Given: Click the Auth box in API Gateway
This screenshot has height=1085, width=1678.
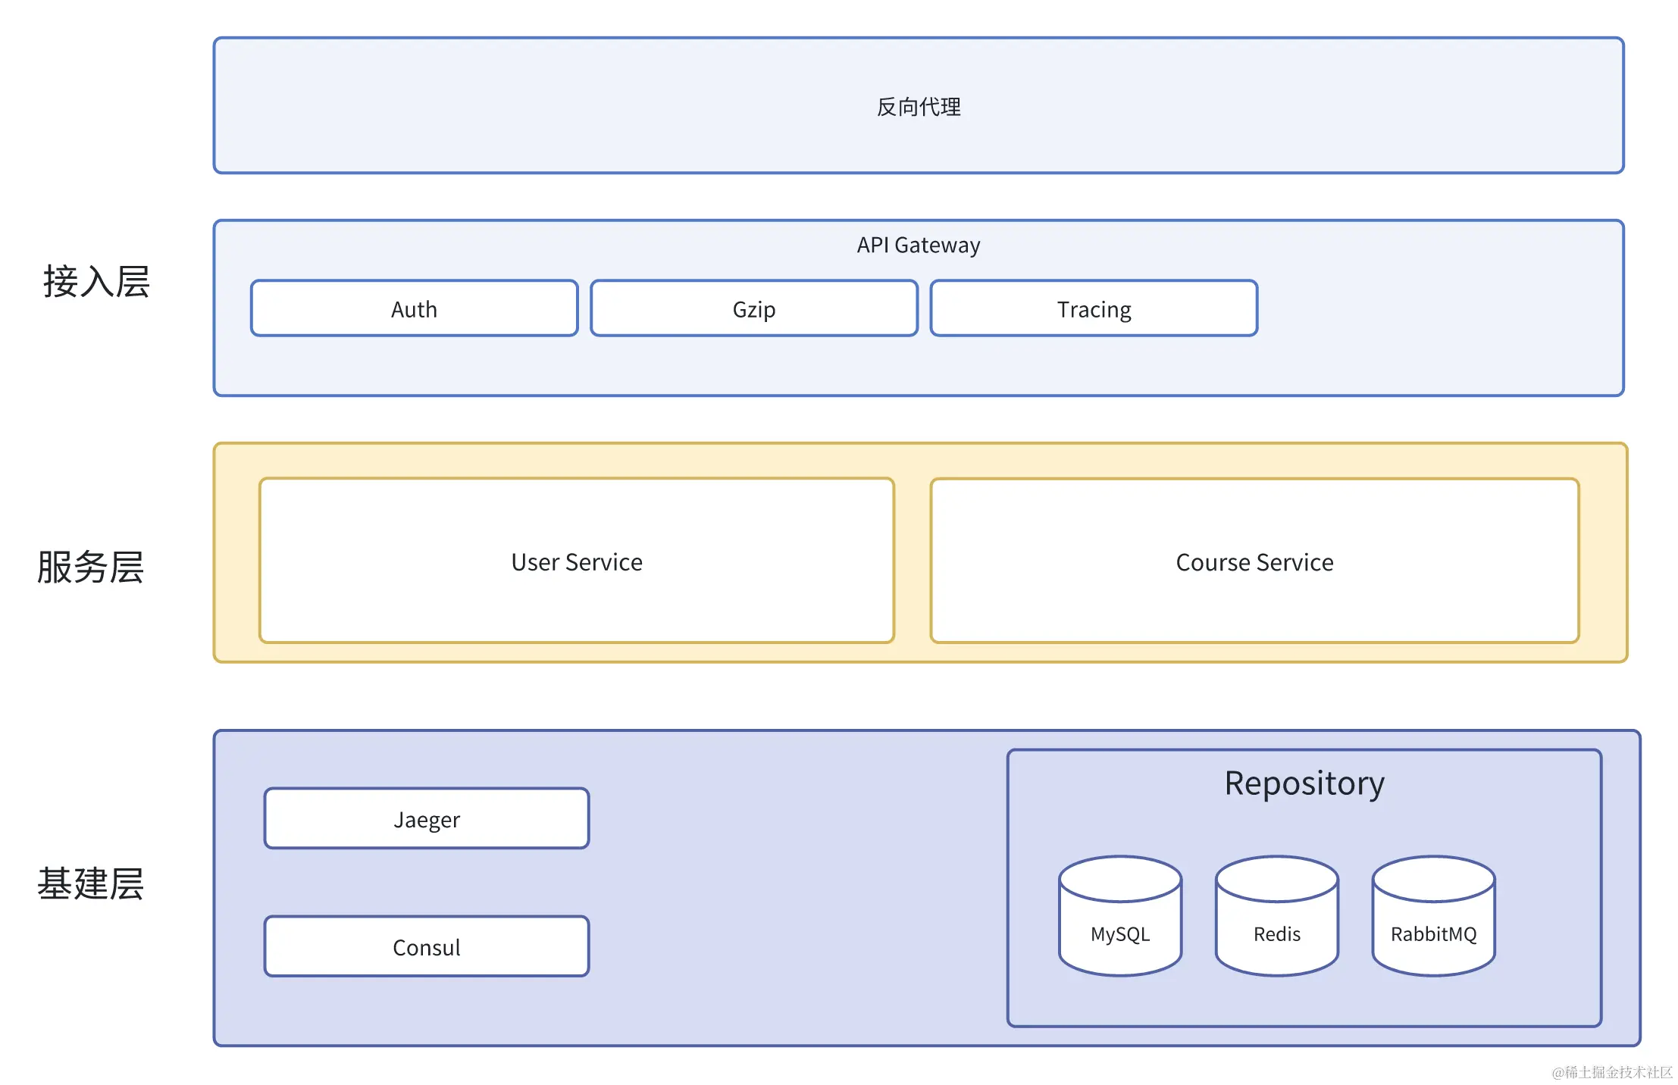Looking at the screenshot, I should 414,308.
